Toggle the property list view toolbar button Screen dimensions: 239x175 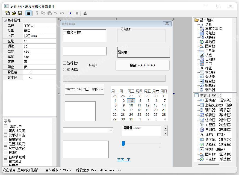28,13
